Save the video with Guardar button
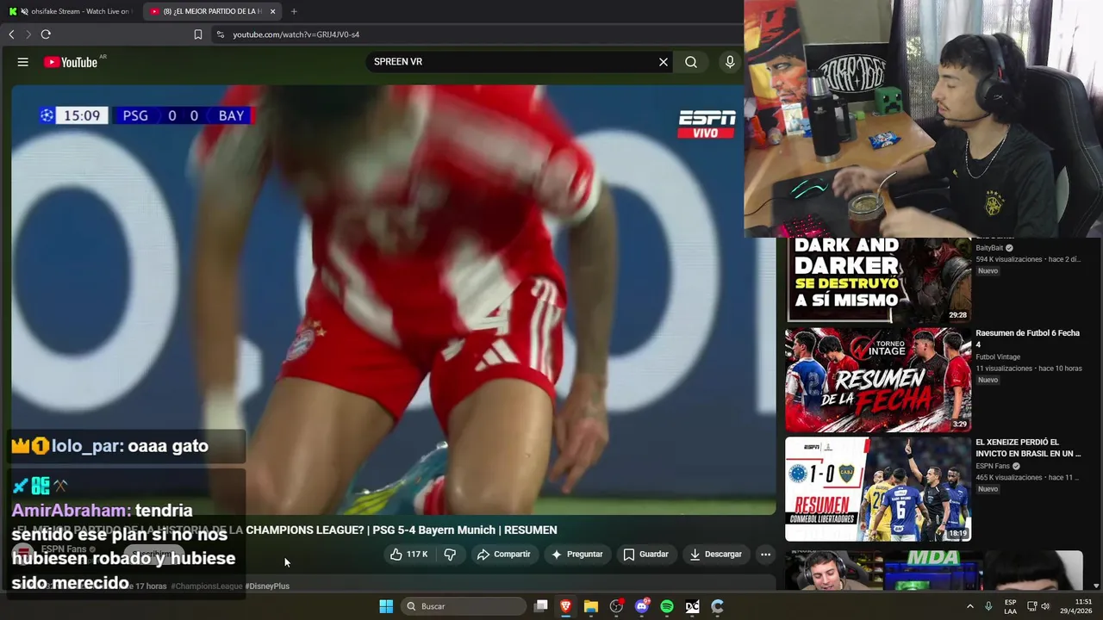 click(646, 555)
